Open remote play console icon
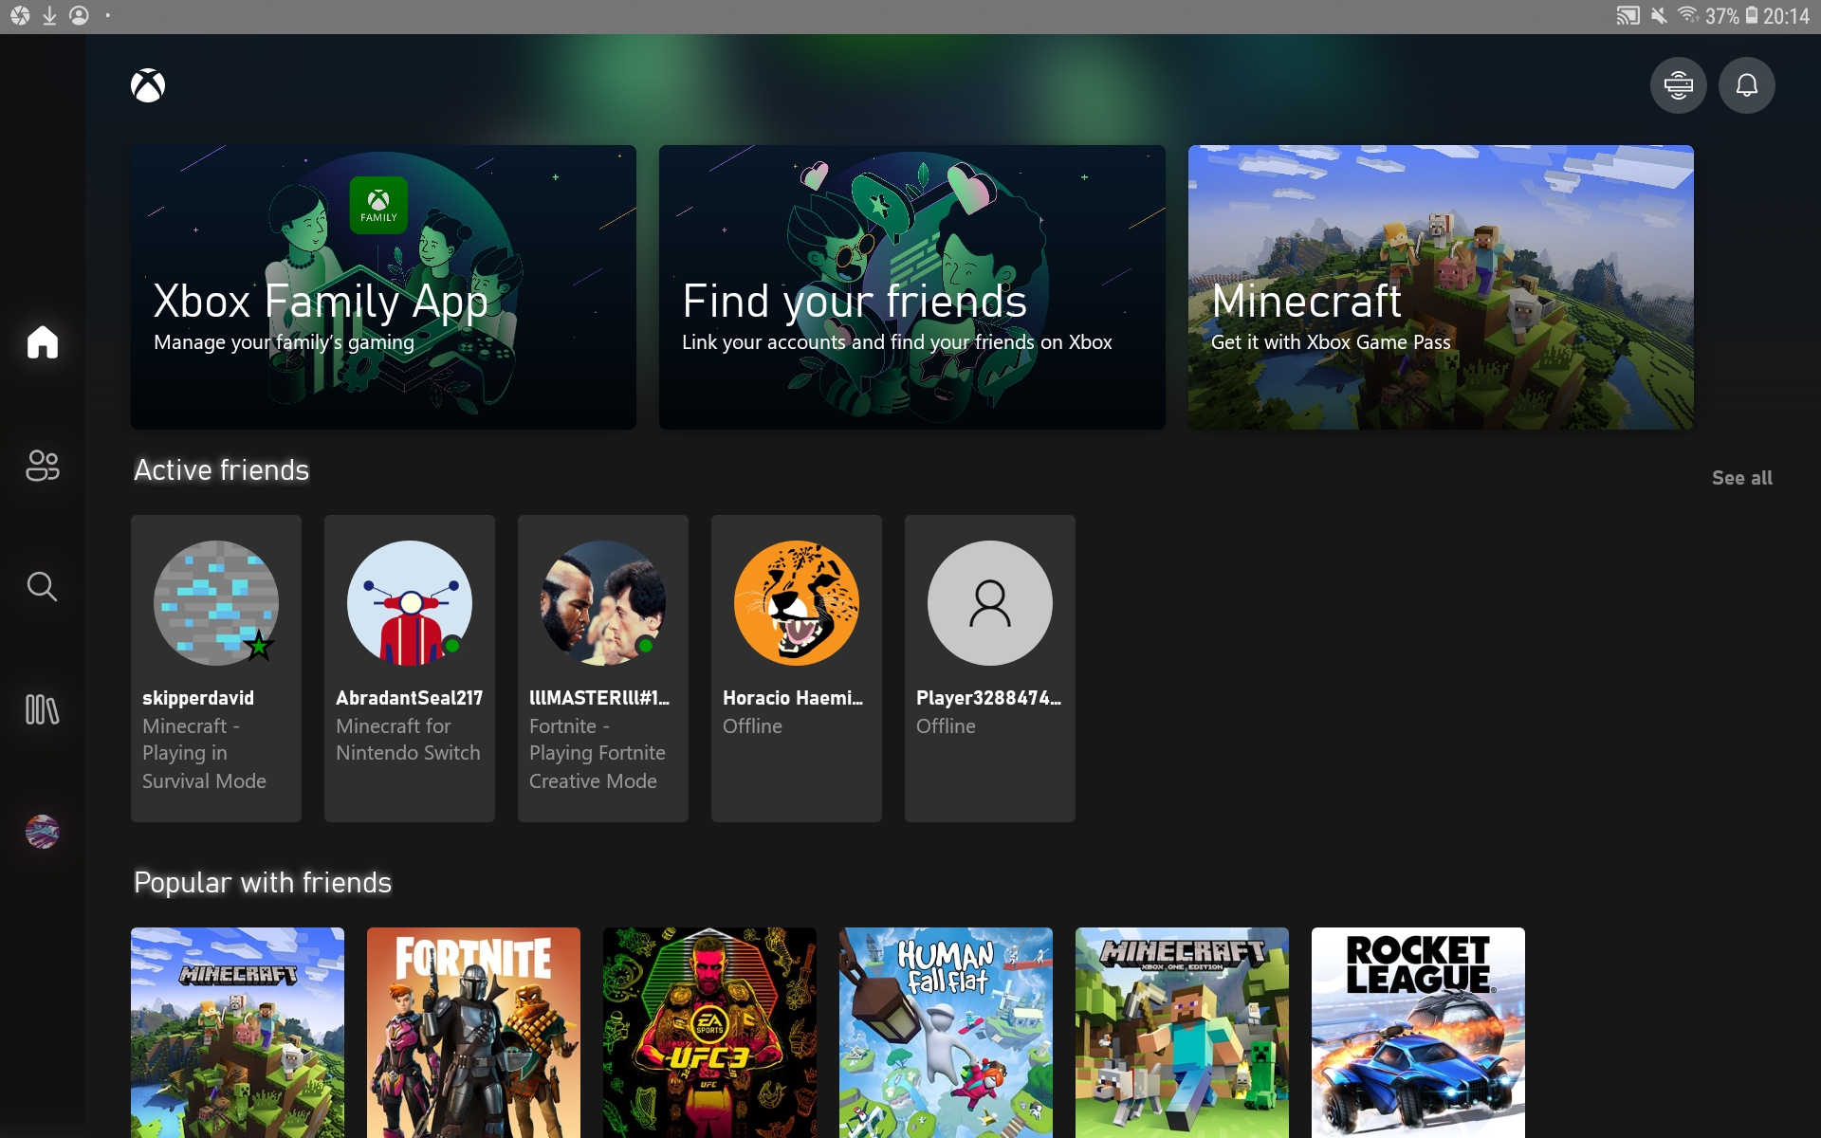This screenshot has width=1821, height=1138. coord(1678,85)
